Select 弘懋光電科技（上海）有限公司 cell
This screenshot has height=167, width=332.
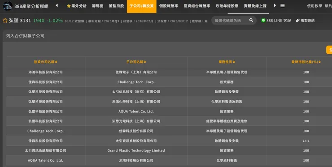(136, 121)
